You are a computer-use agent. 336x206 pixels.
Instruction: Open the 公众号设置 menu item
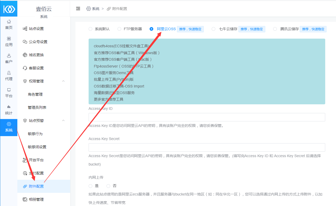pos(44,42)
